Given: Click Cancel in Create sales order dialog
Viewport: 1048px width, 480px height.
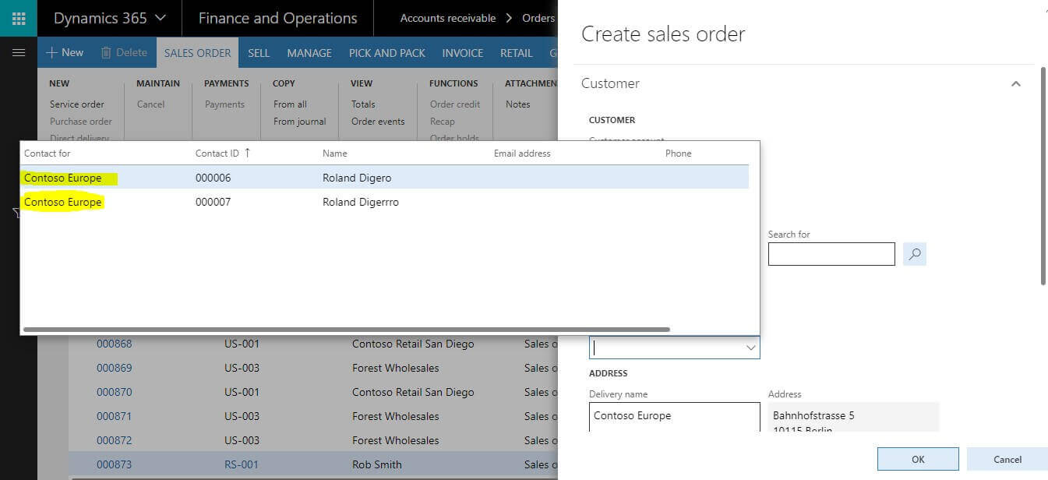Looking at the screenshot, I should pyautogui.click(x=1007, y=459).
